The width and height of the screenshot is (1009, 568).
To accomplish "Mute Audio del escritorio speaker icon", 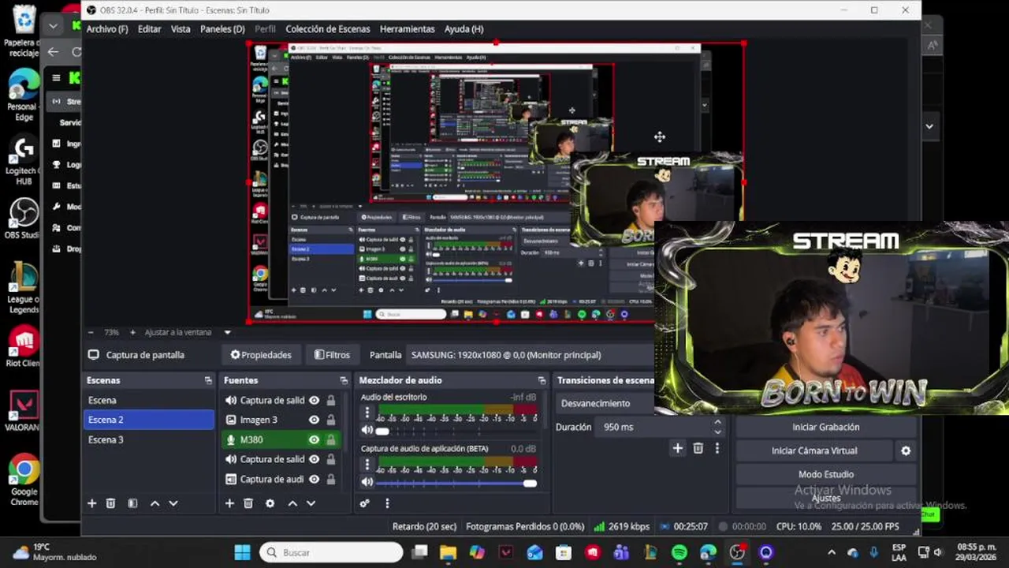I will [367, 431].
